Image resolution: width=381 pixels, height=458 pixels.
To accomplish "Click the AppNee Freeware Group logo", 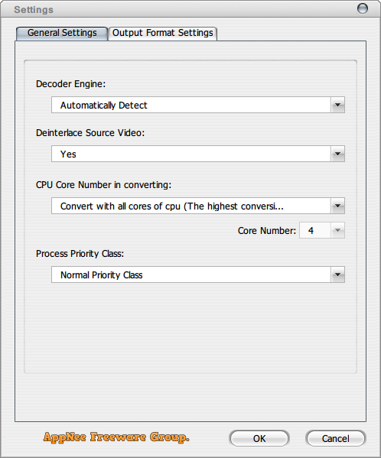I will 116,437.
